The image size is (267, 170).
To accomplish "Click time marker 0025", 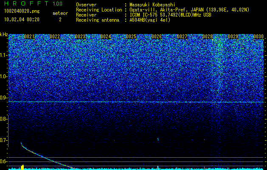I will point(131,37).
